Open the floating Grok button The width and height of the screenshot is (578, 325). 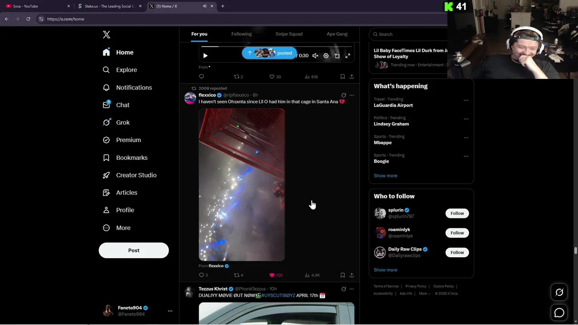559,292
